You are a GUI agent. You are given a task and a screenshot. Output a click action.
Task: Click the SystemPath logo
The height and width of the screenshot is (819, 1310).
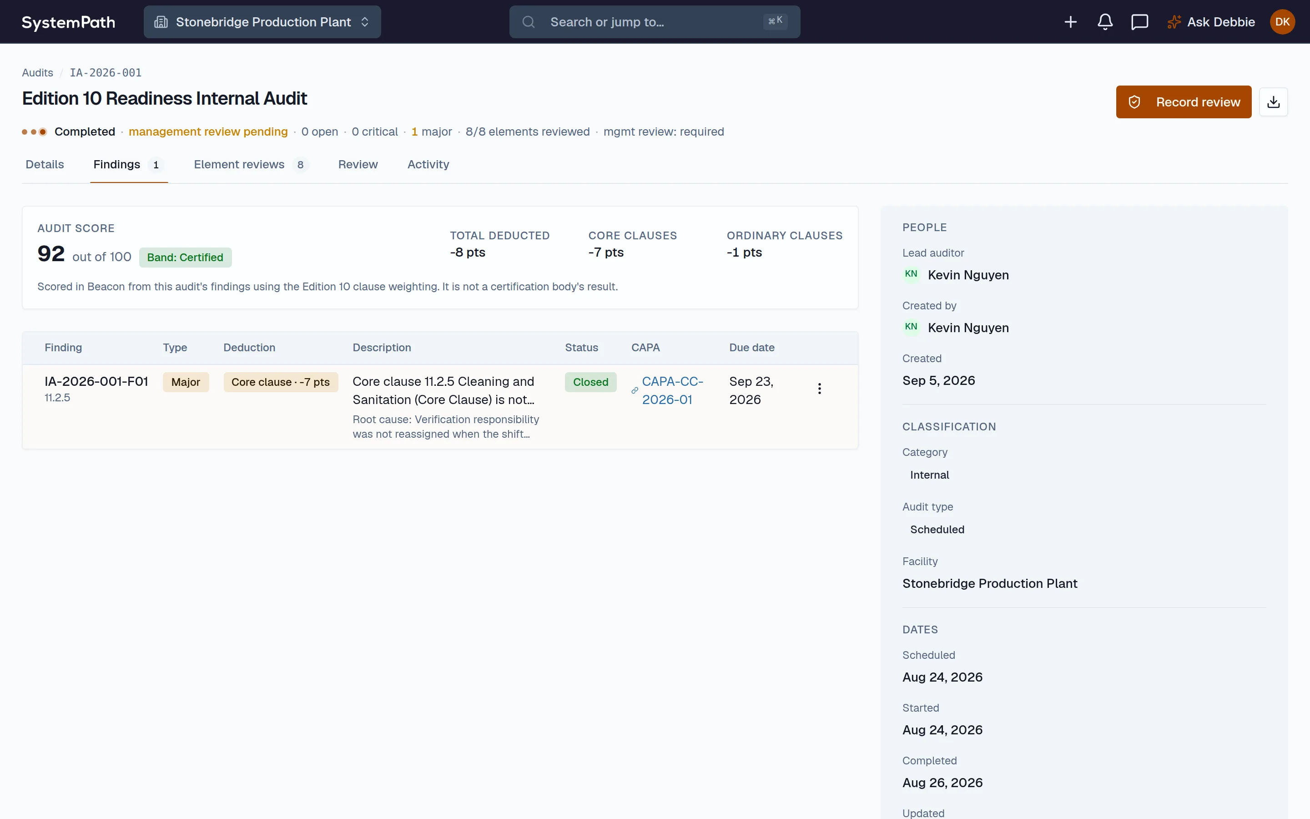[68, 22]
